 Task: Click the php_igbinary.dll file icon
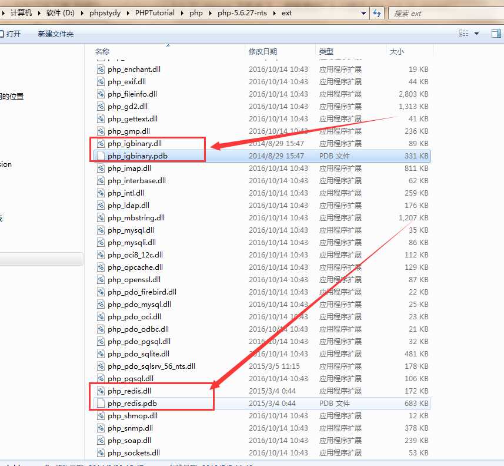pyautogui.click(x=101, y=144)
